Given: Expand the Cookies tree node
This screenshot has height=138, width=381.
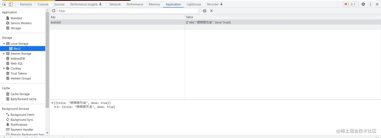Looking at the screenshot, I should [x=4, y=68].
